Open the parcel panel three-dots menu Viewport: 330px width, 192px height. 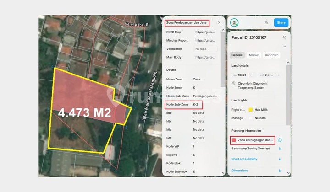pyautogui.click(x=284, y=46)
